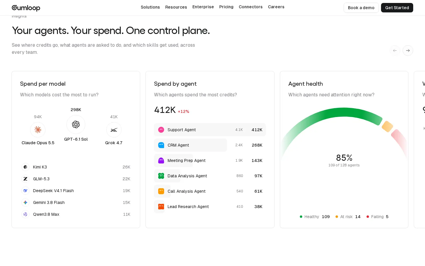Click the 85% agent health value
Image resolution: width=425 pixels, height=266 pixels.
(x=344, y=158)
